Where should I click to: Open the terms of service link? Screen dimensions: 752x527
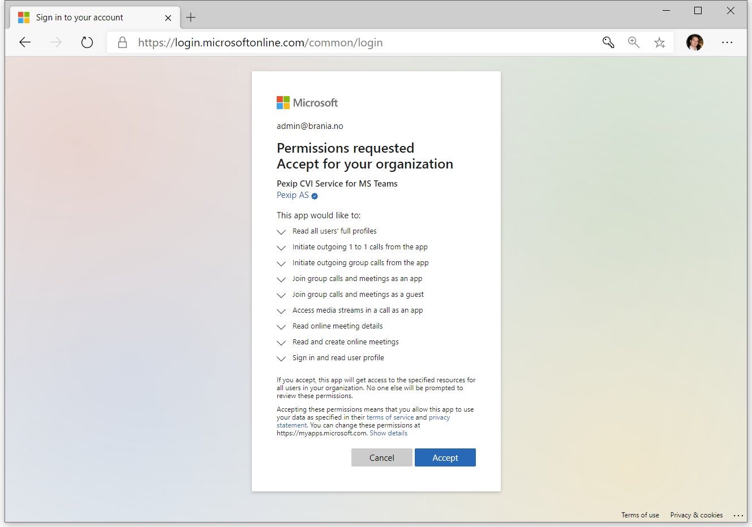pyautogui.click(x=390, y=417)
